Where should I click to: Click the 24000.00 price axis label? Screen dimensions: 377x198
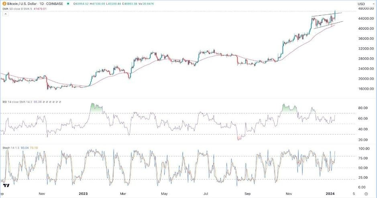(365, 69)
